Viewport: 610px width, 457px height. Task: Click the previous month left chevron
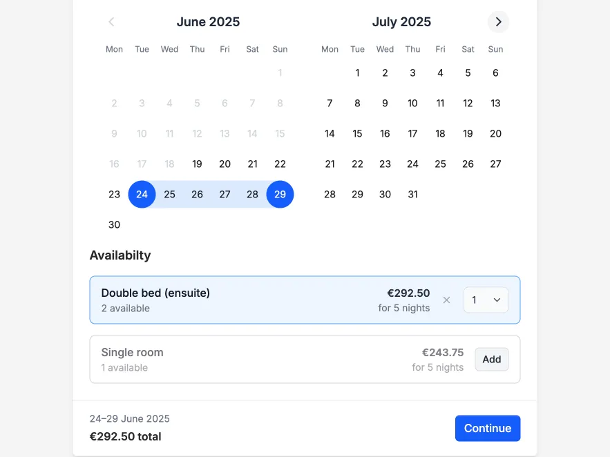coord(112,22)
